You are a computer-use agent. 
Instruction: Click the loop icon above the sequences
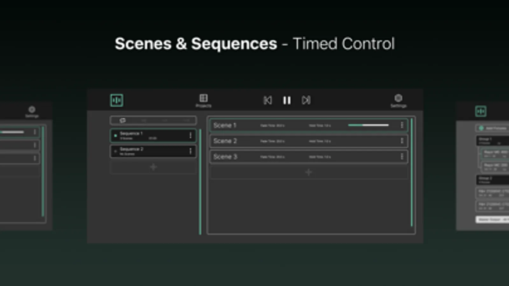click(123, 120)
